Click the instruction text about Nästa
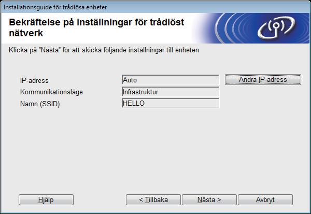The image size is (311, 214). coord(104,50)
